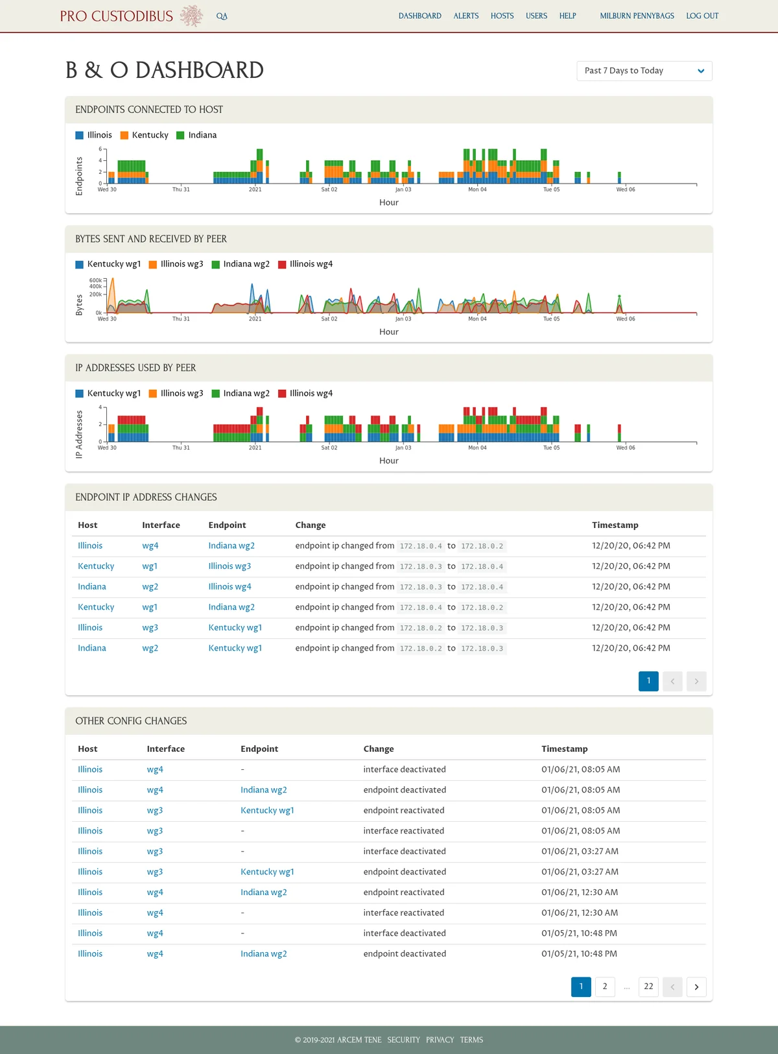778x1054 pixels.
Task: Click the previous page arrow in Other Config Changes
Action: (672, 987)
